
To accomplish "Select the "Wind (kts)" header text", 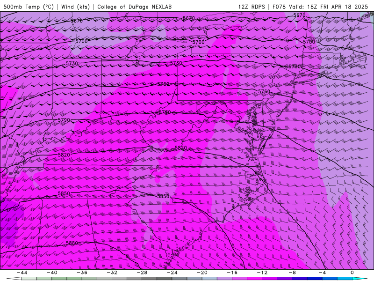I will (x=75, y=7).
